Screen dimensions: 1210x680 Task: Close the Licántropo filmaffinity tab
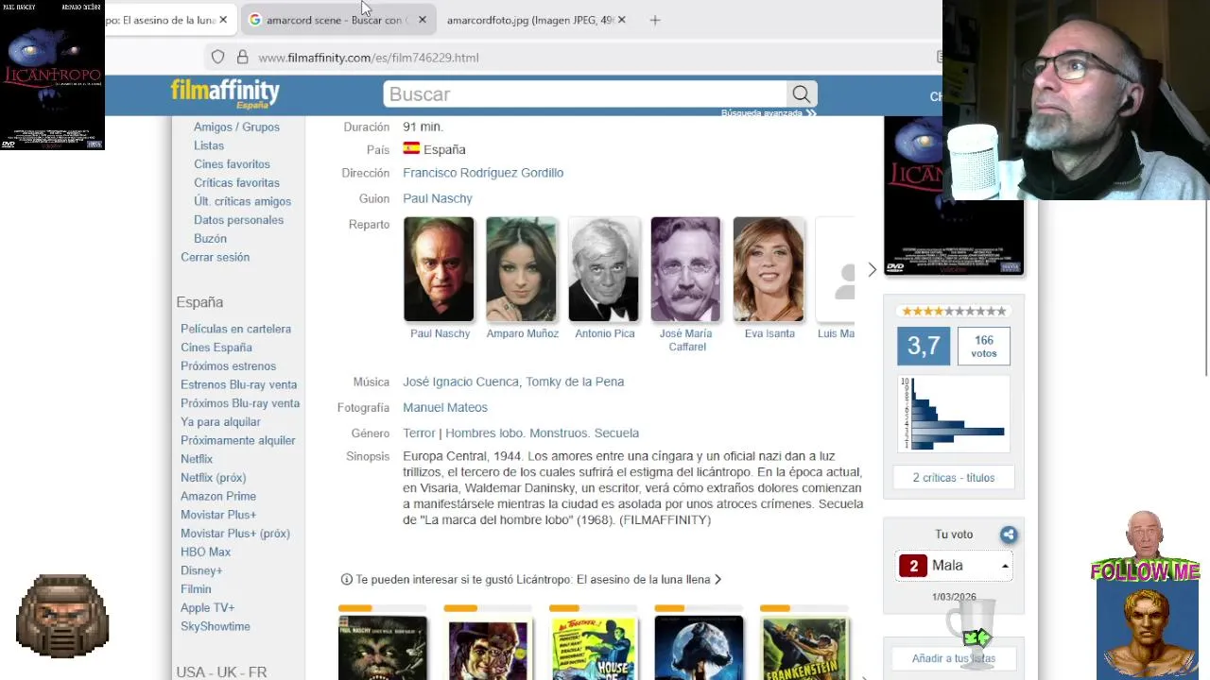coord(223,20)
